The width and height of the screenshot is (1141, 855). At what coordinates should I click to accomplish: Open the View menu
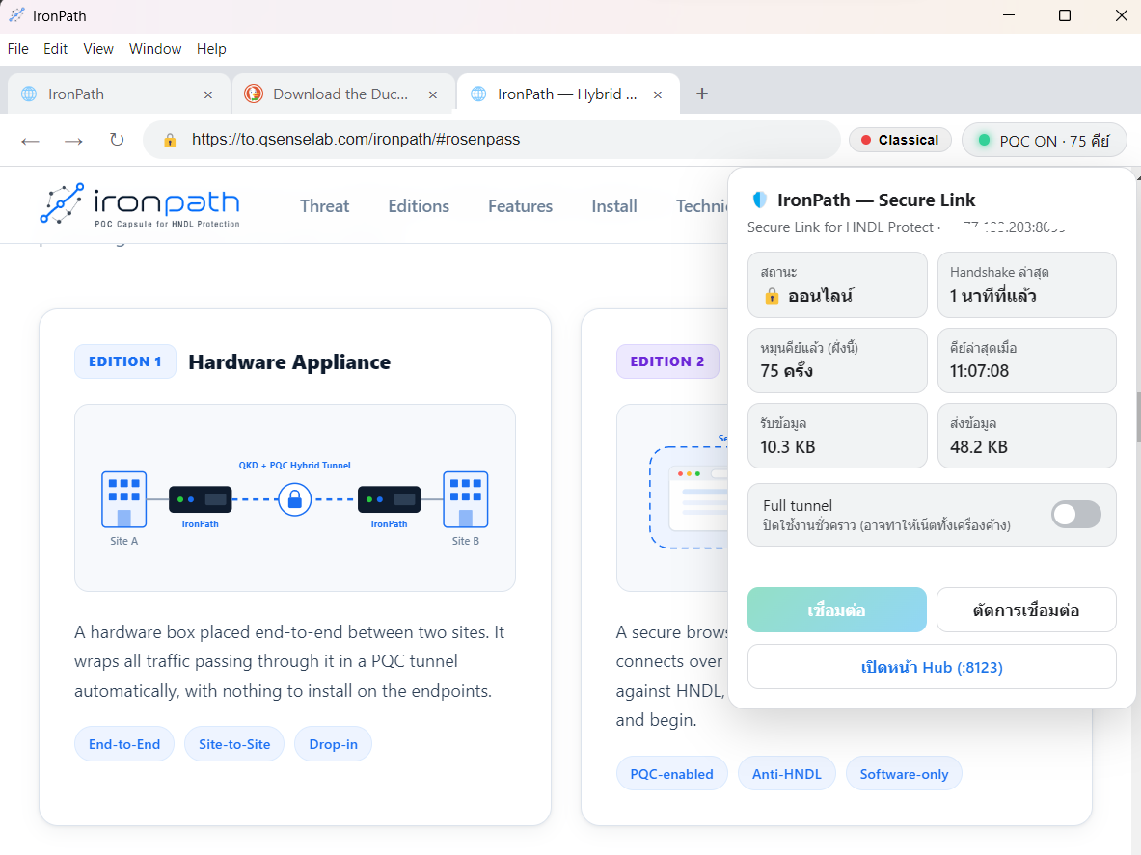[98, 49]
